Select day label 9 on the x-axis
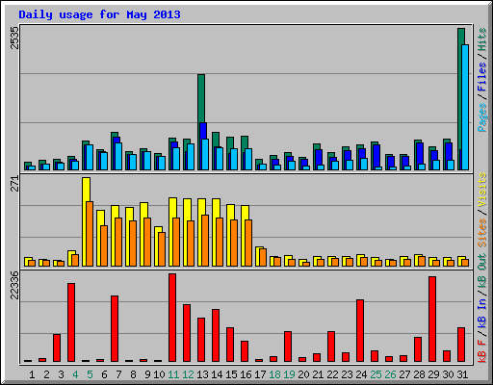 tap(147, 374)
